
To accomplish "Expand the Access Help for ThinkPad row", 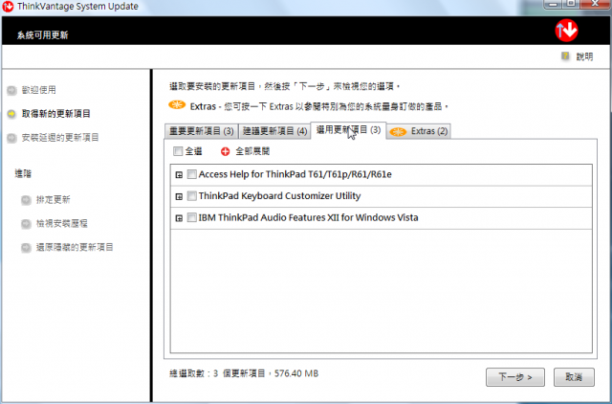I will pos(179,175).
